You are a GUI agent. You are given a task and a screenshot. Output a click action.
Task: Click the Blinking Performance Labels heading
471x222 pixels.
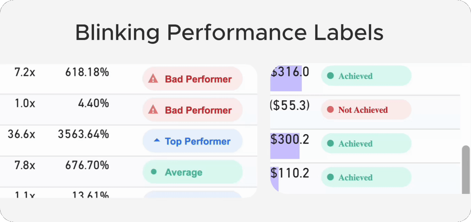point(229,33)
